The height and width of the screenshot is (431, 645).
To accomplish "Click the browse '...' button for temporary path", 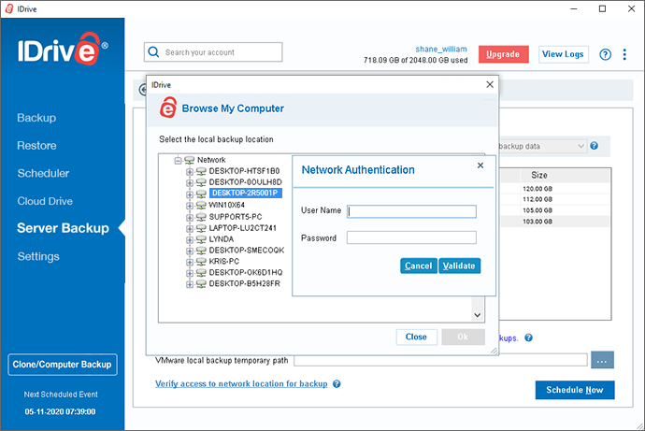I will (x=602, y=360).
